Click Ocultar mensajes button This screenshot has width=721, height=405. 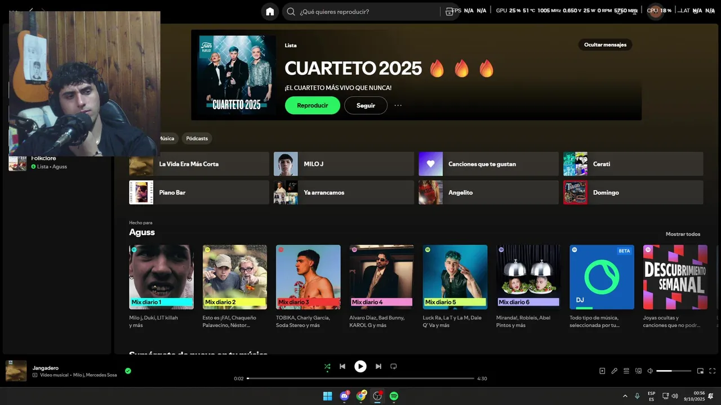[606, 45]
